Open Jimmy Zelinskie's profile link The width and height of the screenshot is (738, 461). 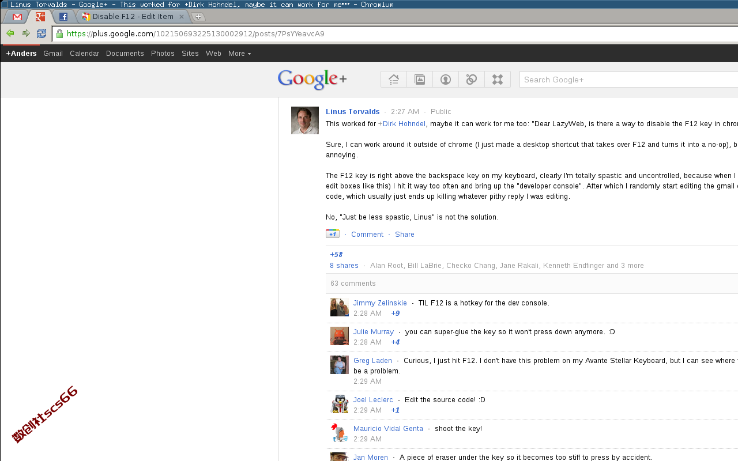380,303
